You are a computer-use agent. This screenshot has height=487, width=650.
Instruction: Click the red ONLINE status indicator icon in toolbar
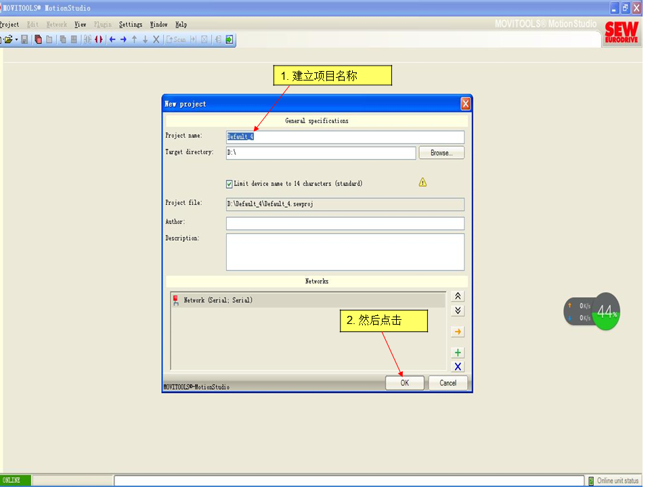[99, 40]
